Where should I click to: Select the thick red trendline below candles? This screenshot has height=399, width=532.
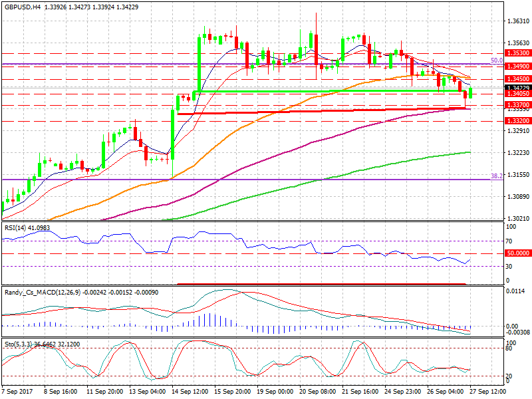[319, 110]
